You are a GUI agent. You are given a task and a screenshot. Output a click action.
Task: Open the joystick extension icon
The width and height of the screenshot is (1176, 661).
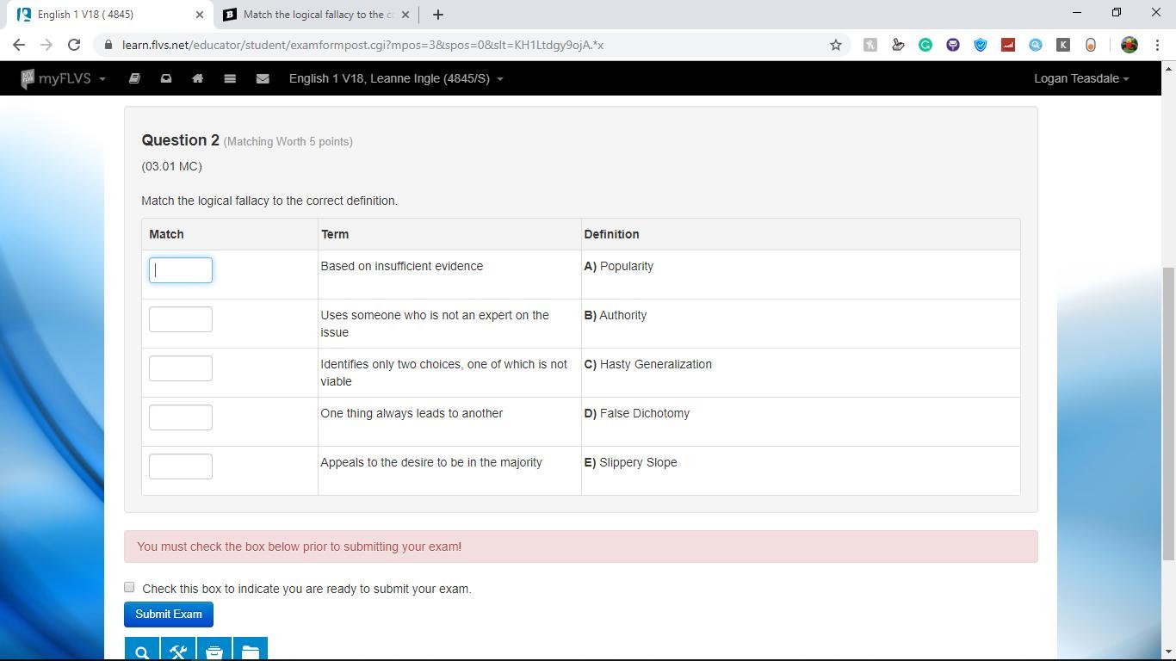(x=898, y=45)
